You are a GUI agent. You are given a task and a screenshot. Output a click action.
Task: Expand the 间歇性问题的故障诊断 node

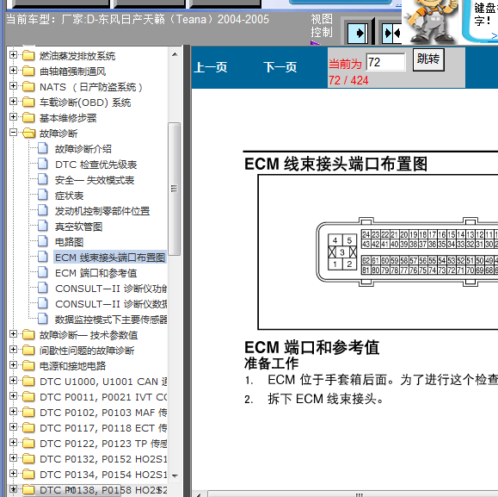click(13, 350)
